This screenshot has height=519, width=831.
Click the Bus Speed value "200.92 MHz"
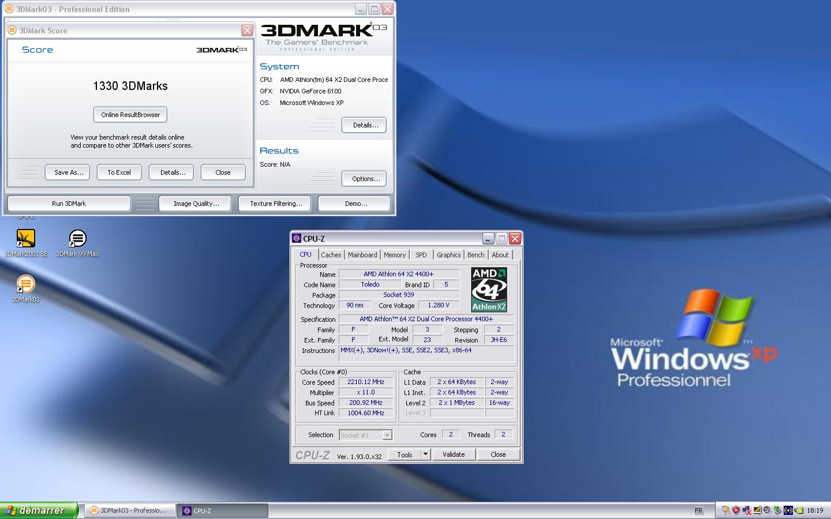pos(366,403)
